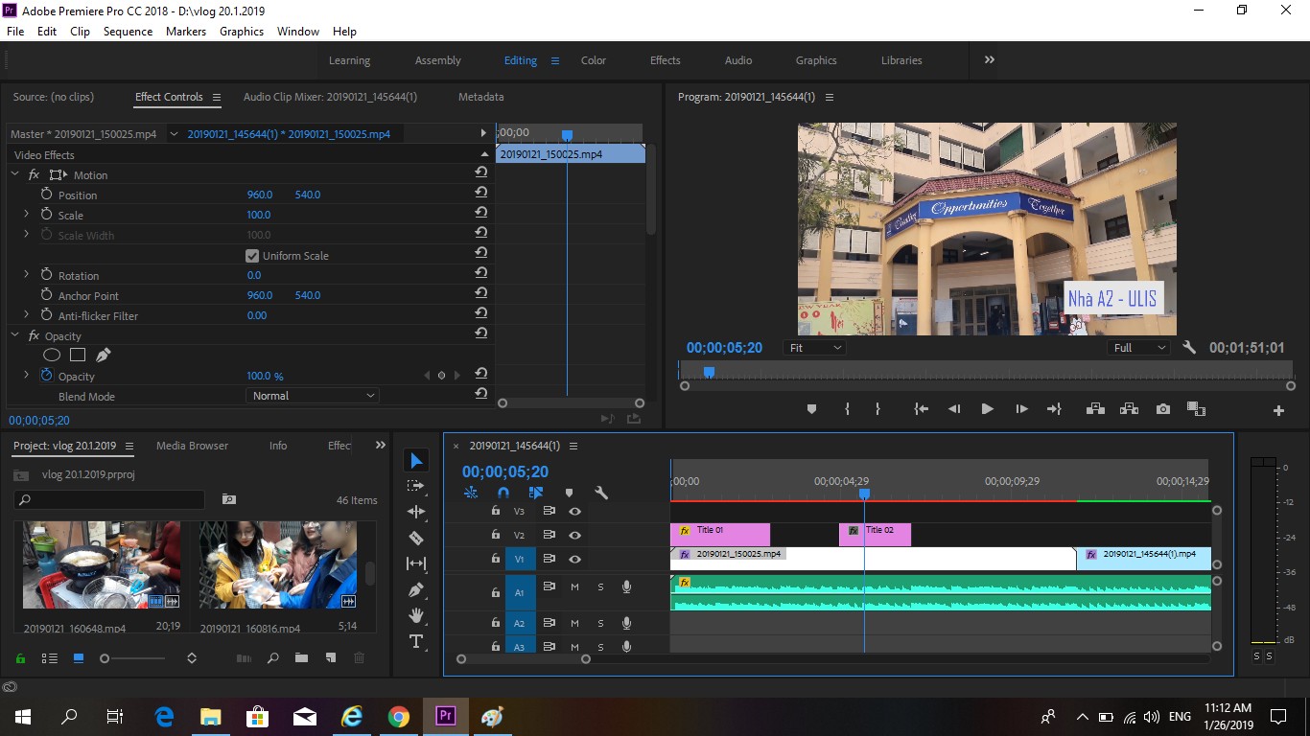Click the Export Frame camera icon
The height and width of the screenshot is (736, 1310).
(x=1163, y=409)
